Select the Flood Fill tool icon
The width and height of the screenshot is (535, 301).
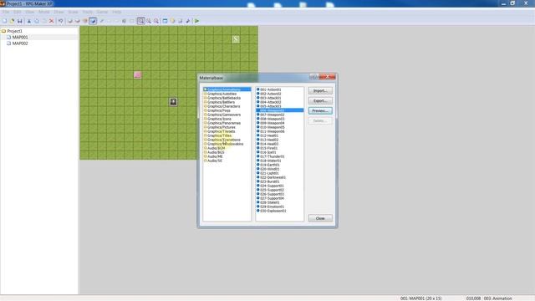tap(125, 21)
